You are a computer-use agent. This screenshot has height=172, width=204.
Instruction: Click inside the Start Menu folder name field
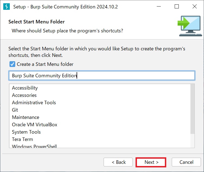click(102, 76)
